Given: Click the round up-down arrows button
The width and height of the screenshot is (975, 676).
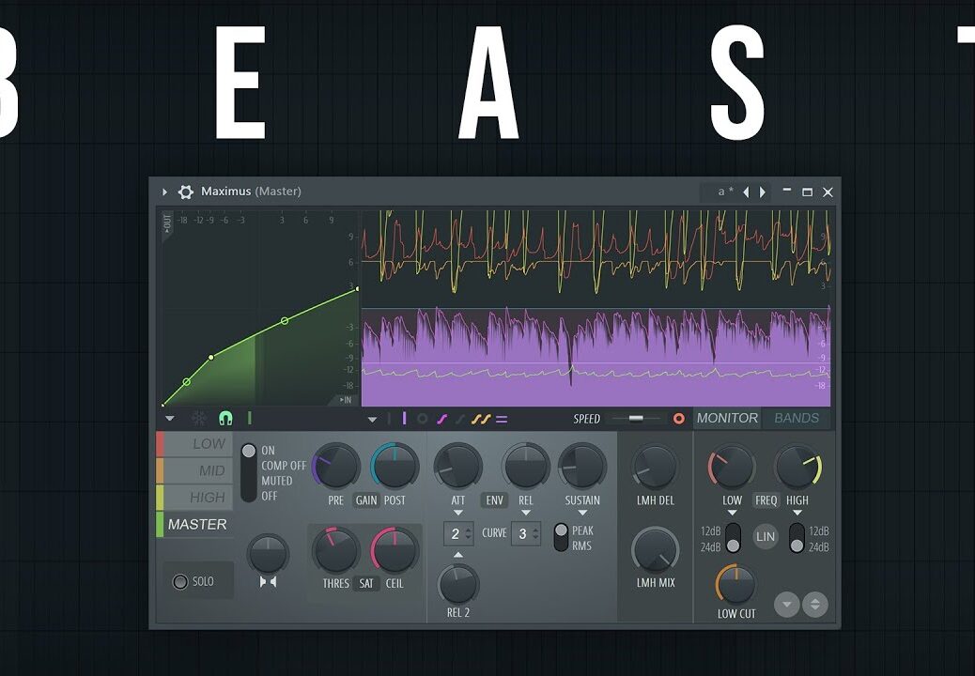Looking at the screenshot, I should click(815, 605).
